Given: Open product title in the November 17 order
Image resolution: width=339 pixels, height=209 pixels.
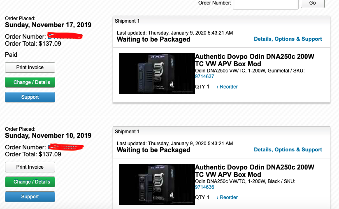Looking at the screenshot, I should [254, 60].
